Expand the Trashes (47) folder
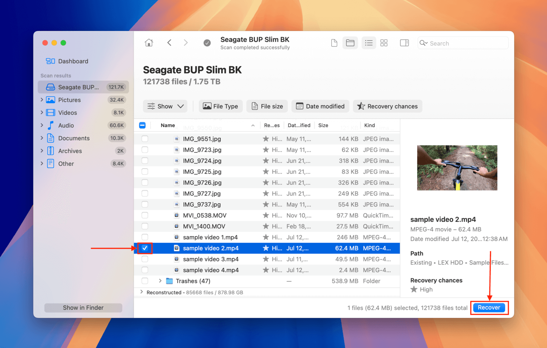The width and height of the screenshot is (547, 348). pos(160,281)
